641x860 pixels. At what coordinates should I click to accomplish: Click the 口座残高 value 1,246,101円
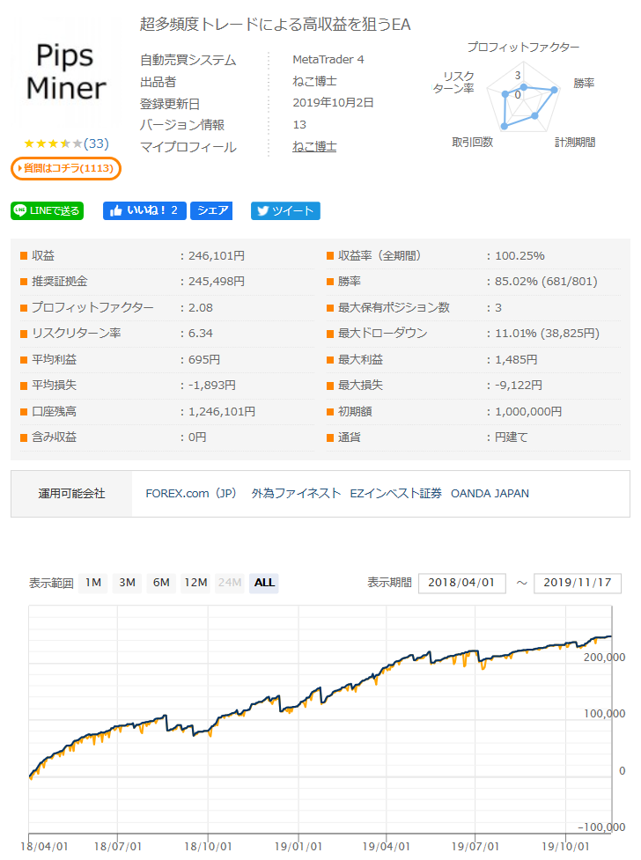[x=222, y=411]
